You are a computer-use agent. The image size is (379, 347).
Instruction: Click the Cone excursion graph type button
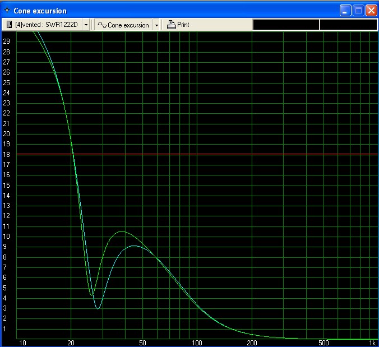pos(123,25)
